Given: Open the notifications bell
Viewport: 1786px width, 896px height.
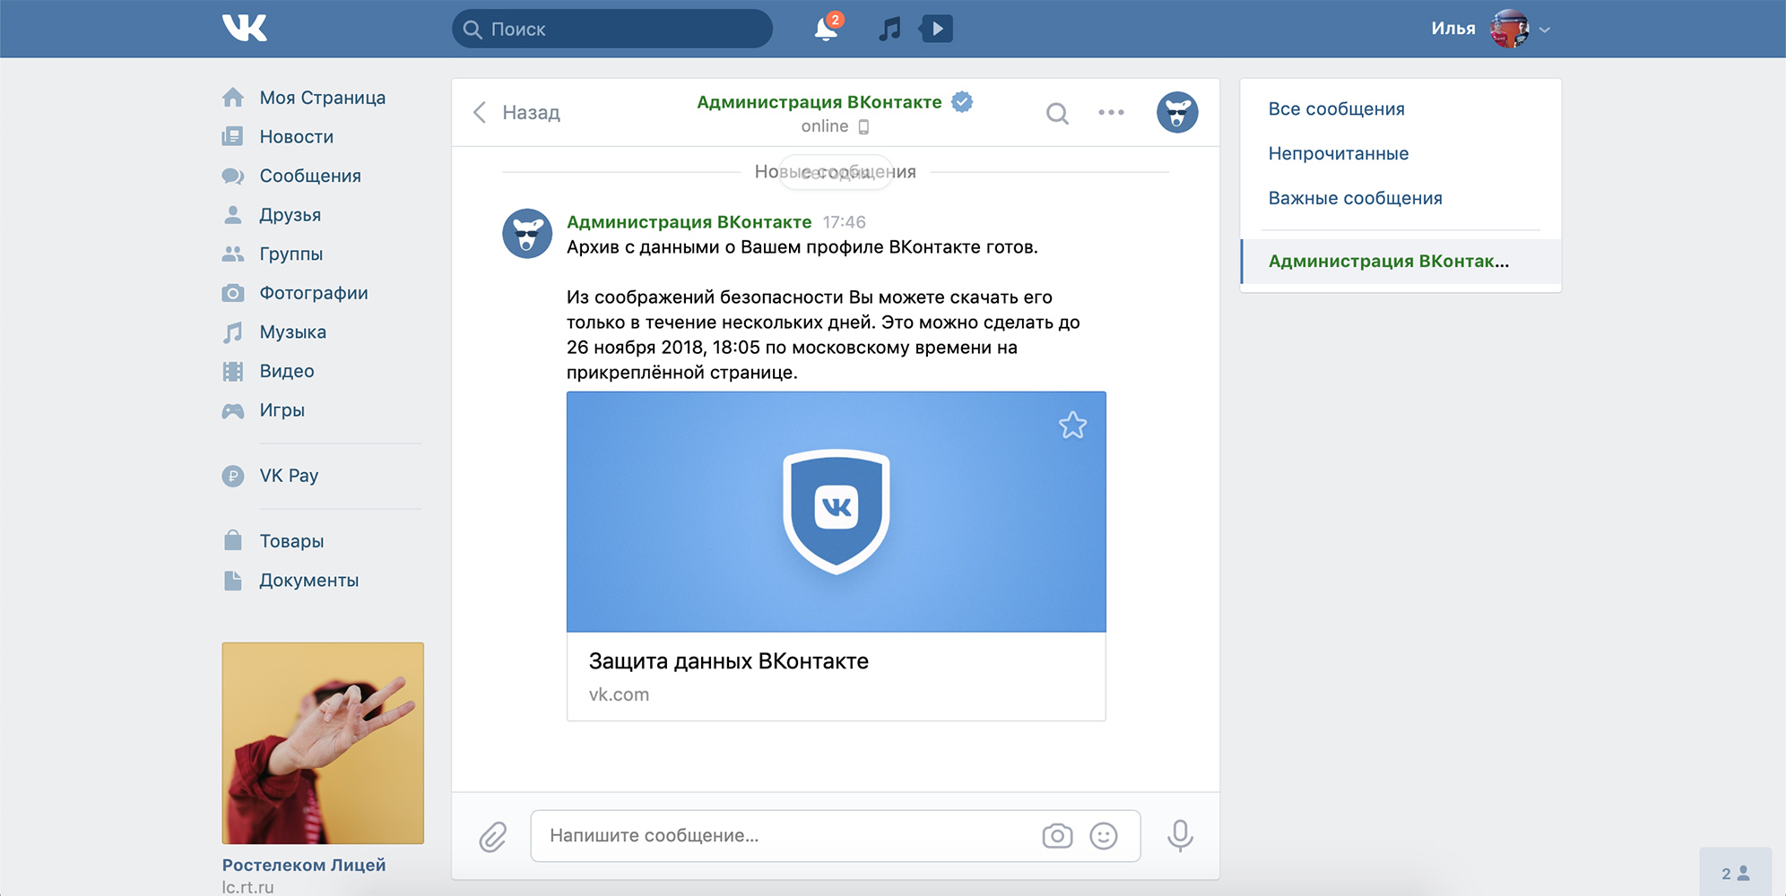Looking at the screenshot, I should (825, 30).
